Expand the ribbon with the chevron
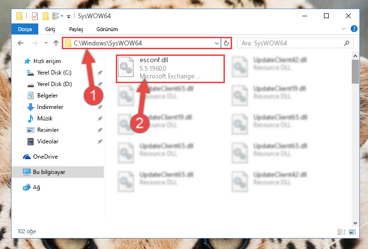Screen dimensions: 368x249 [x=344, y=29]
